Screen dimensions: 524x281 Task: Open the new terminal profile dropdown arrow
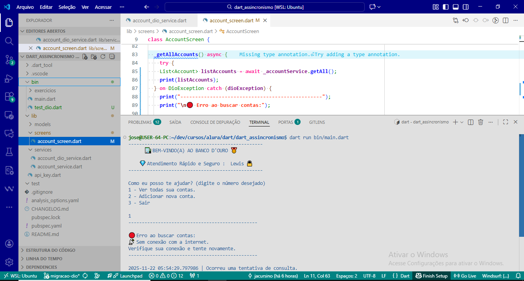click(462, 122)
